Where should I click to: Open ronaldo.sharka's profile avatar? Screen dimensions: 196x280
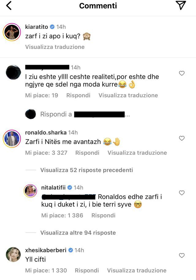click(12, 138)
